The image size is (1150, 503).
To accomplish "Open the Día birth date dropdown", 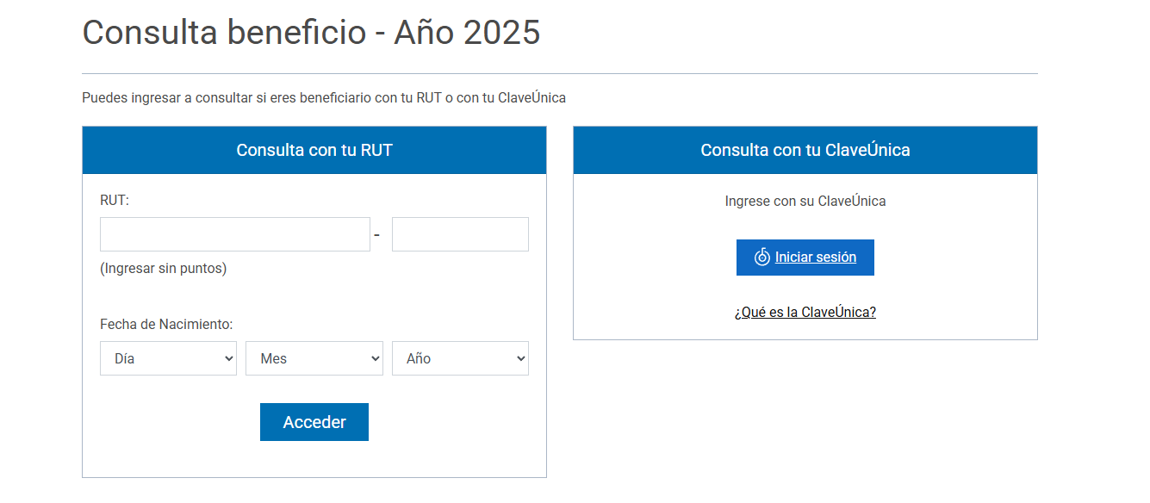I will pos(168,358).
